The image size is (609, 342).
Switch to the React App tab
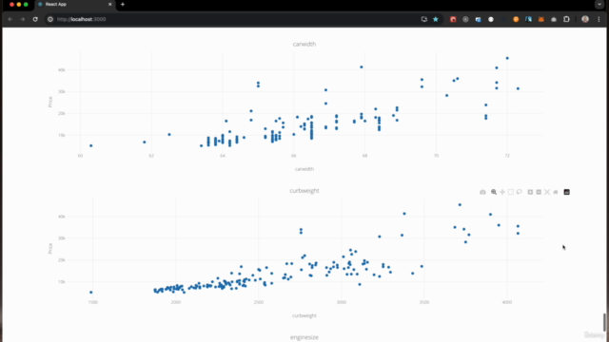point(74,4)
